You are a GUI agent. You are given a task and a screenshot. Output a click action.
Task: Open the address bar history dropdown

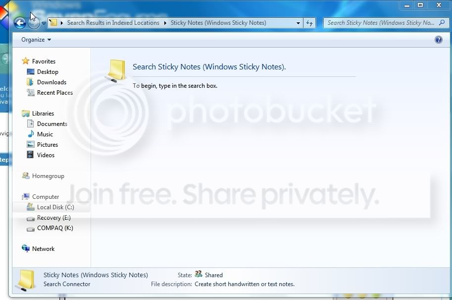(298, 23)
